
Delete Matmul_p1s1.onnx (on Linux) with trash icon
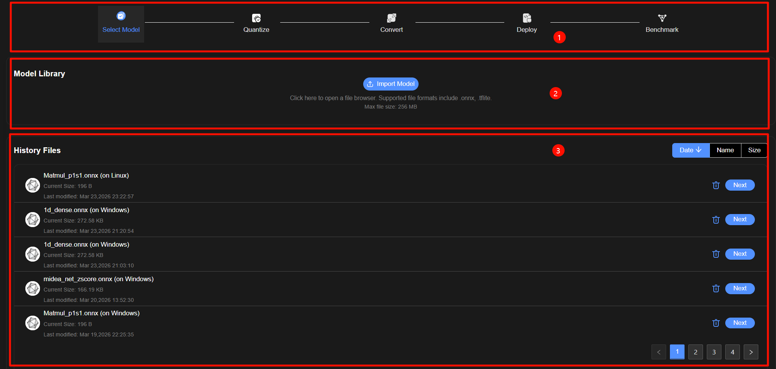pyautogui.click(x=716, y=185)
